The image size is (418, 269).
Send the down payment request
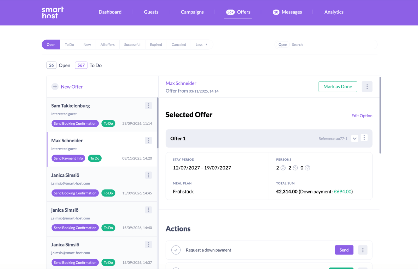344,250
